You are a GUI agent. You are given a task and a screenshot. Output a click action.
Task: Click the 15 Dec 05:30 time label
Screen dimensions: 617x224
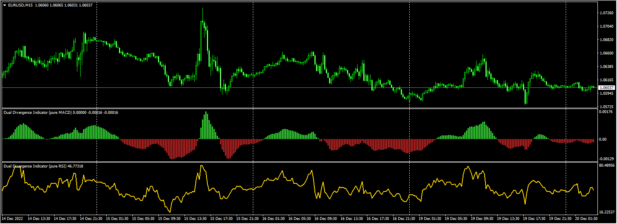coord(143,218)
